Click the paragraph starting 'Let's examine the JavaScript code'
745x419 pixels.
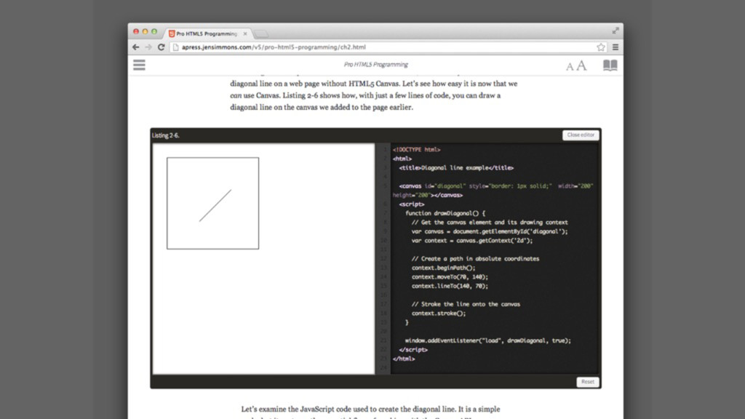tap(370, 412)
